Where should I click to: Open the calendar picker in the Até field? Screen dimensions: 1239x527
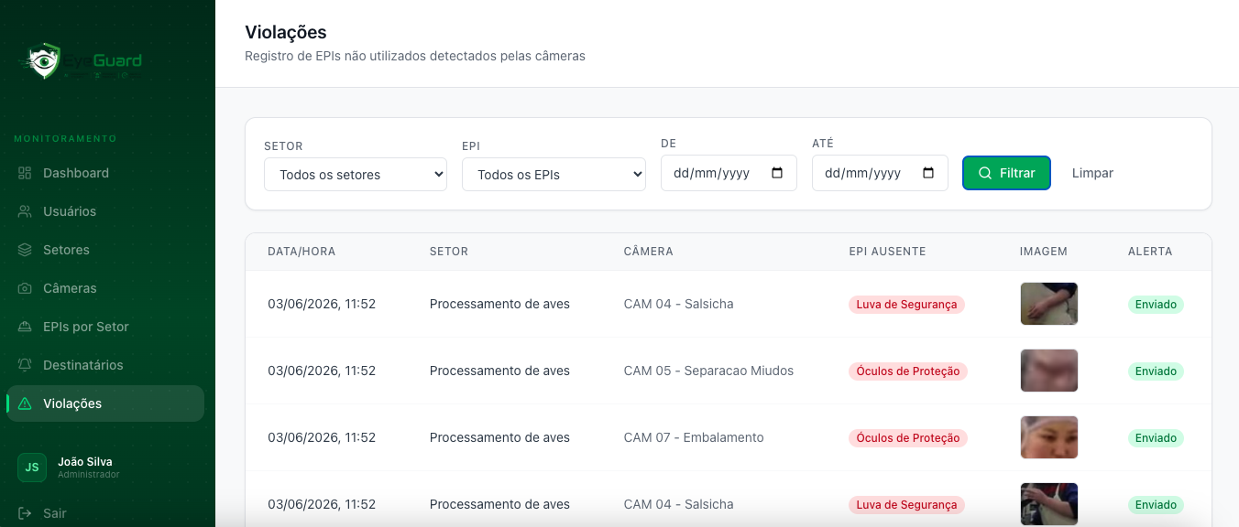pyautogui.click(x=928, y=173)
